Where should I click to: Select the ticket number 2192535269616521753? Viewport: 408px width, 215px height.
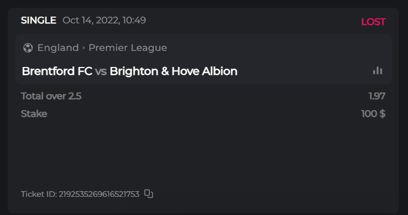point(99,194)
